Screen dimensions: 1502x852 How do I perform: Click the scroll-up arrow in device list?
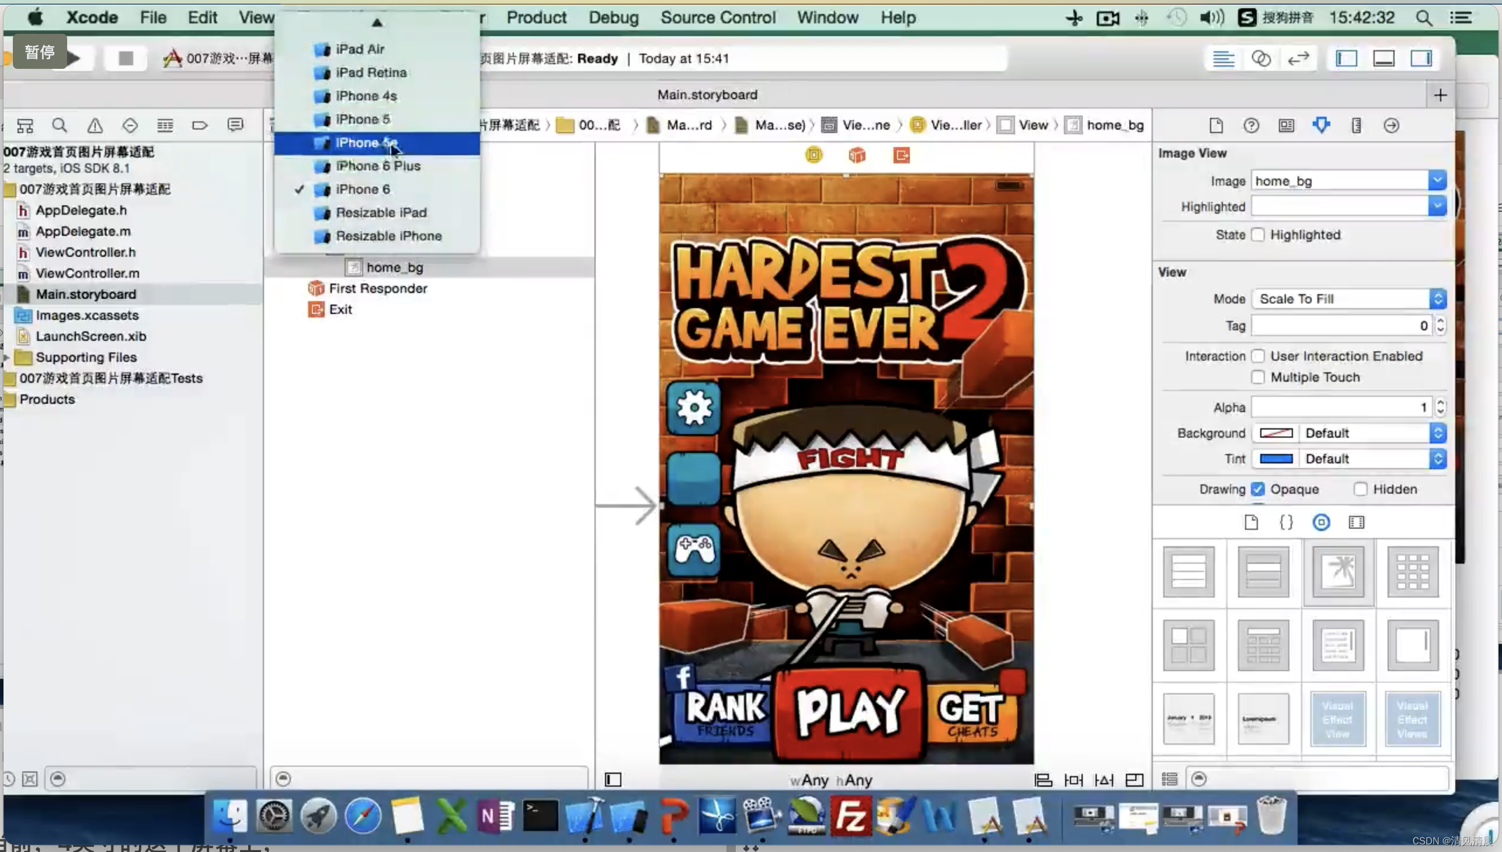377,22
